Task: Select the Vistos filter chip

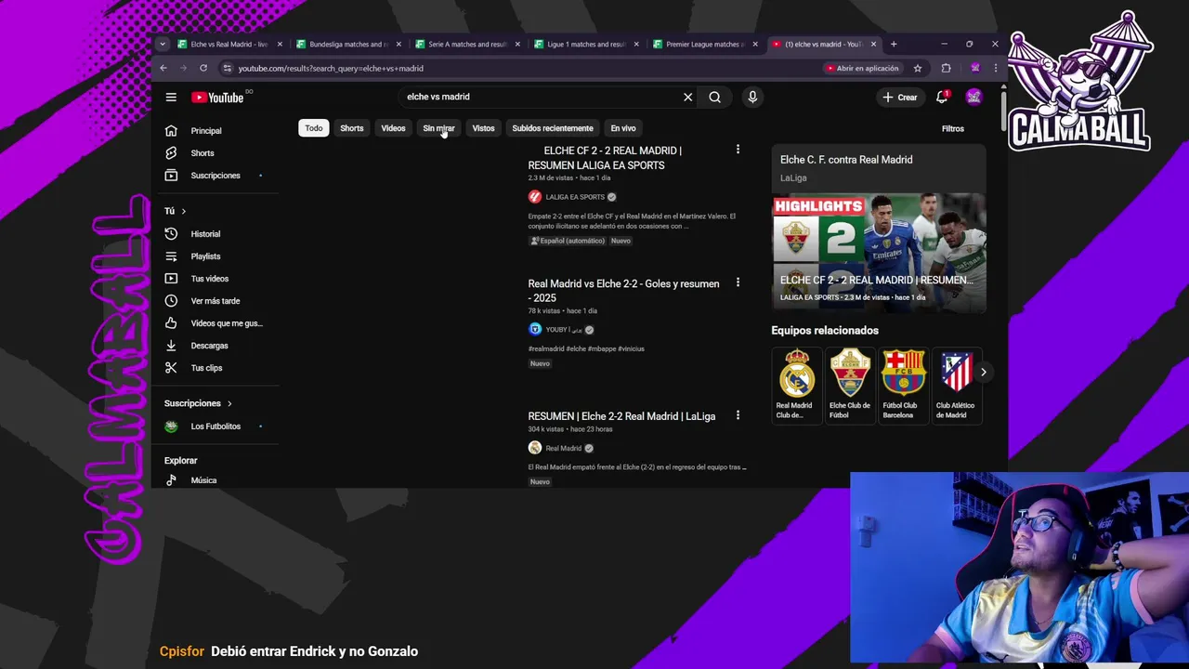Action: point(483,128)
